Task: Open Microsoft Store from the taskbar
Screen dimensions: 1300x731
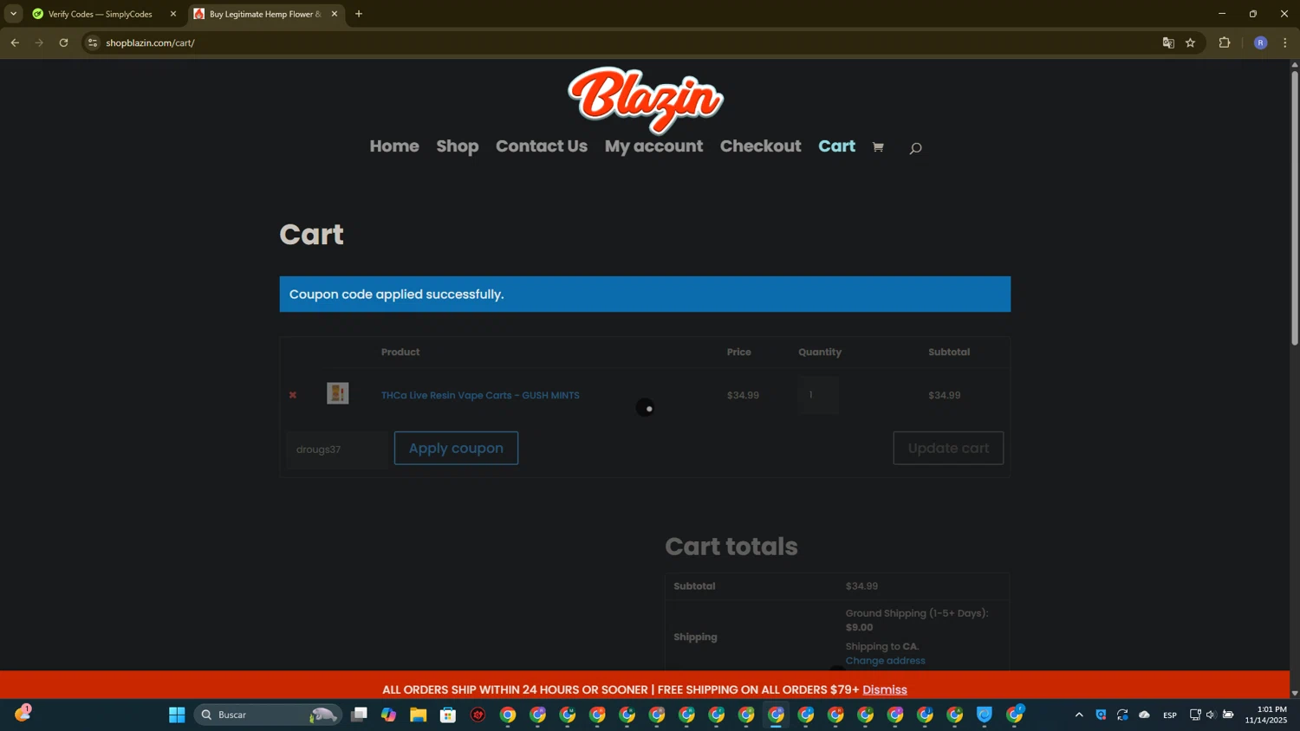Action: 448,715
